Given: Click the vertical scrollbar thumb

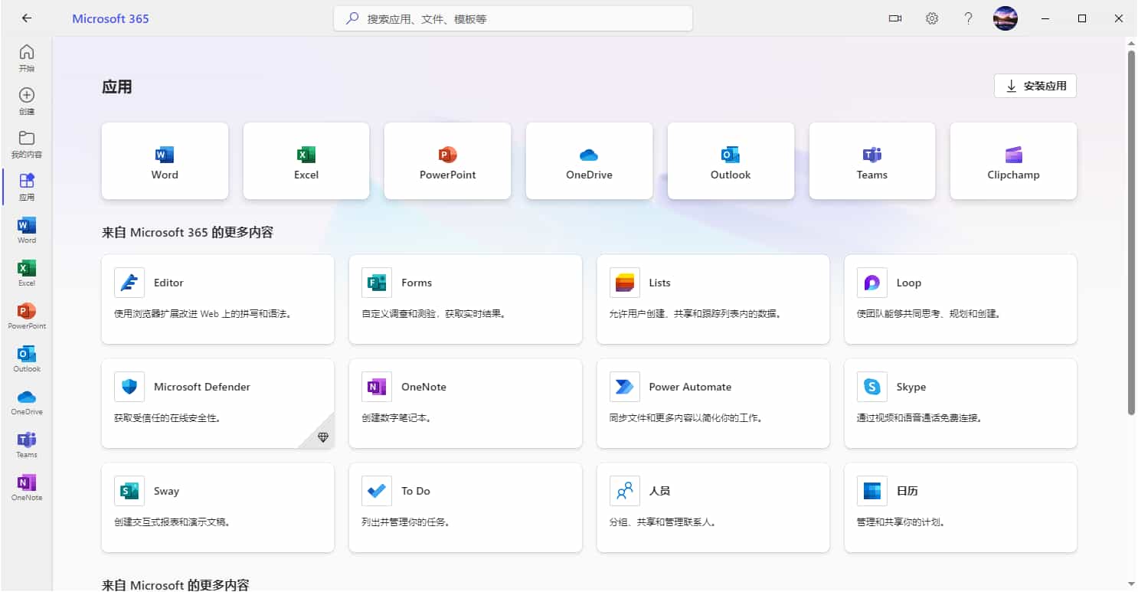Looking at the screenshot, I should 1131,232.
